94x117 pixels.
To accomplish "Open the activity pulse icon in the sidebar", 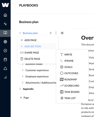I will pos(5,24).
